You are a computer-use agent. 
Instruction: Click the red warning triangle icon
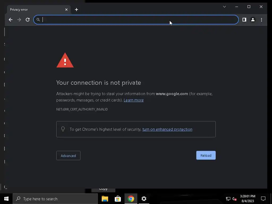coord(65,60)
